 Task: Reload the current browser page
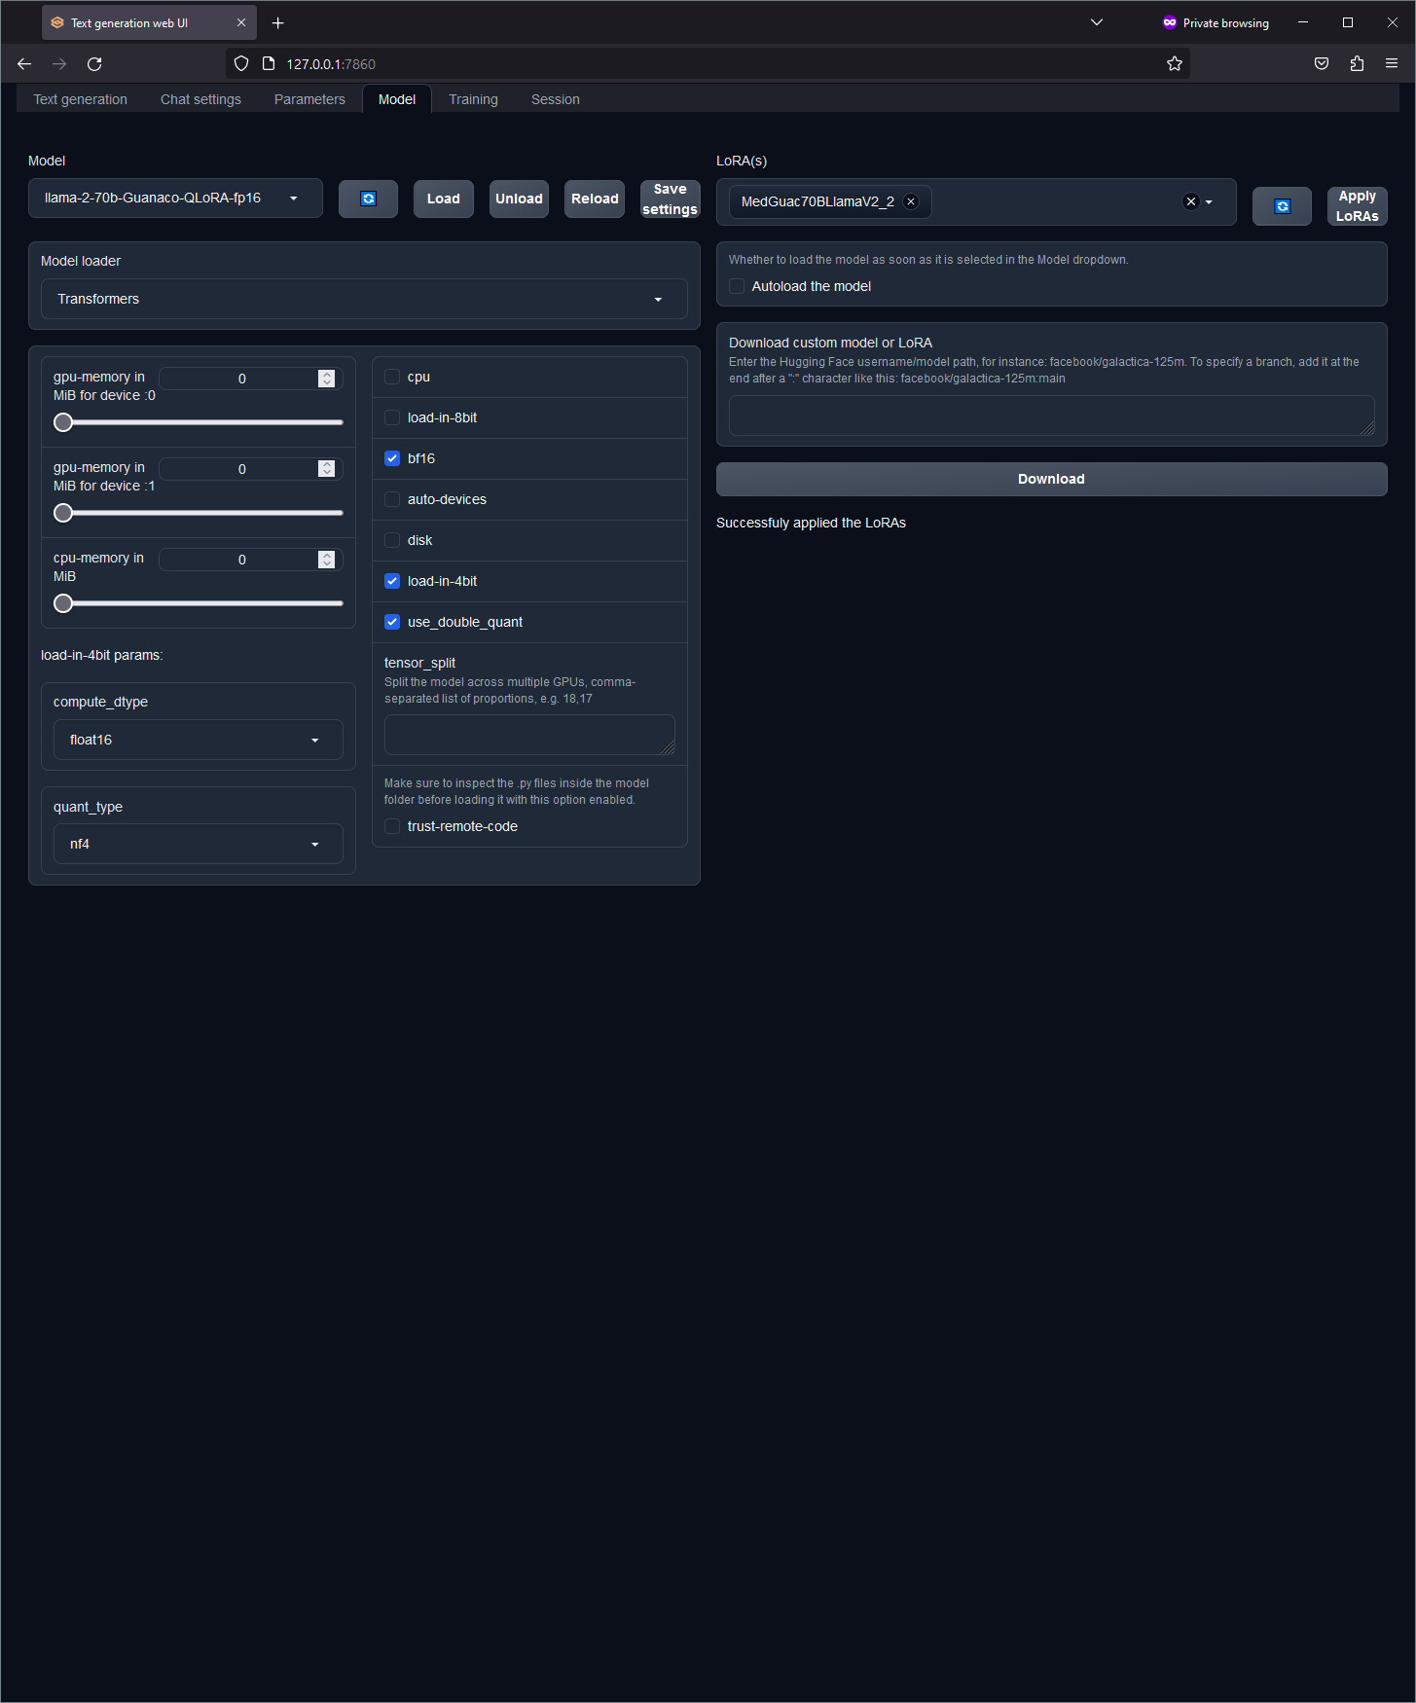click(94, 64)
